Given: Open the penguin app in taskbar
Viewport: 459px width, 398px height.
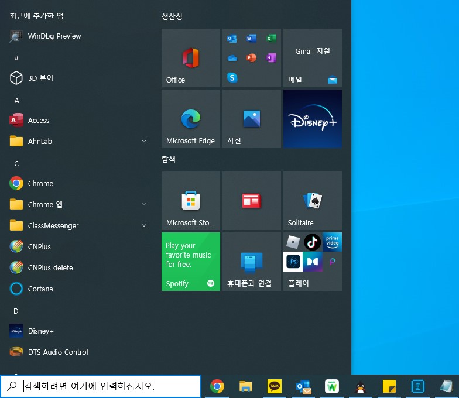Looking at the screenshot, I should click(x=361, y=386).
